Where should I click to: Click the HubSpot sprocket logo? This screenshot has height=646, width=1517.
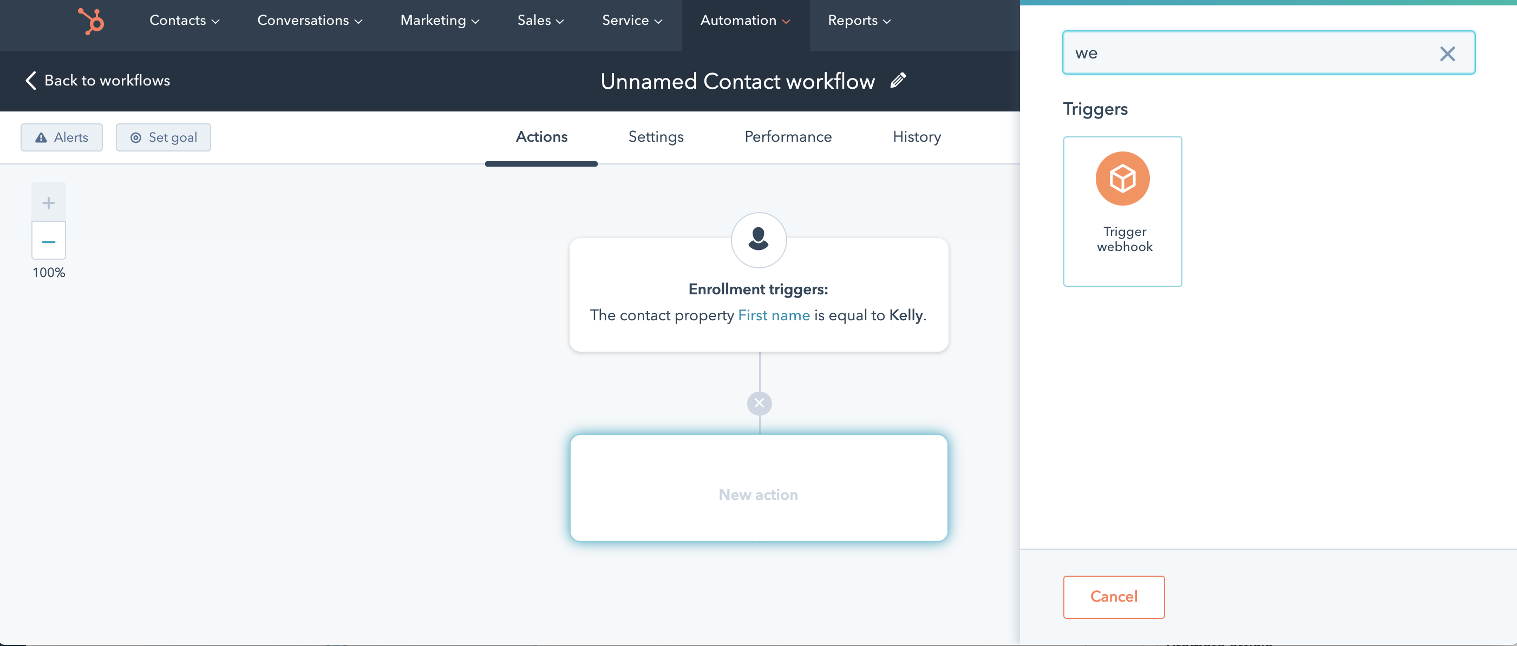91,21
